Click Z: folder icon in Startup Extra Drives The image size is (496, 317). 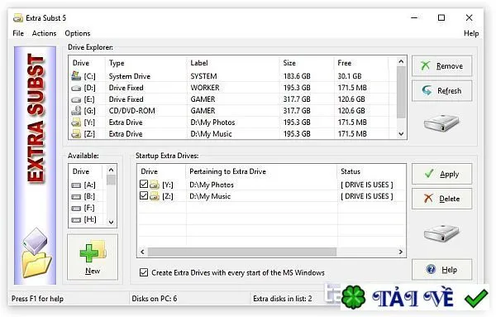pos(154,196)
